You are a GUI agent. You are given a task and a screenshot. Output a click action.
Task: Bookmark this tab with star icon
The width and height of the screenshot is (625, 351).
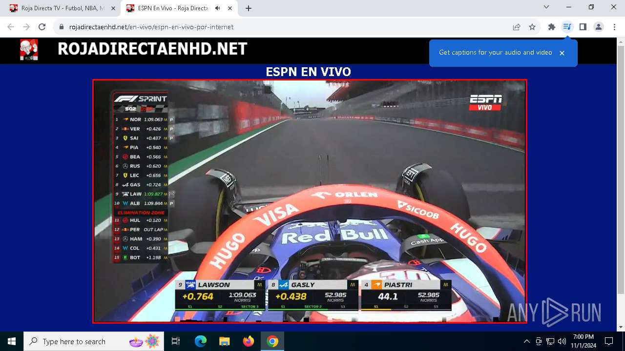coord(532,27)
